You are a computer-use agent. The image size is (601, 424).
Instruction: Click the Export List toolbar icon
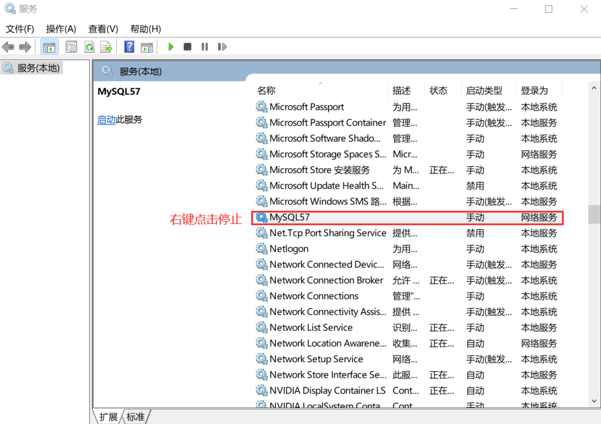[x=106, y=47]
